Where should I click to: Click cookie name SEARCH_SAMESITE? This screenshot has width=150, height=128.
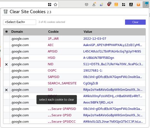(x=62, y=84)
